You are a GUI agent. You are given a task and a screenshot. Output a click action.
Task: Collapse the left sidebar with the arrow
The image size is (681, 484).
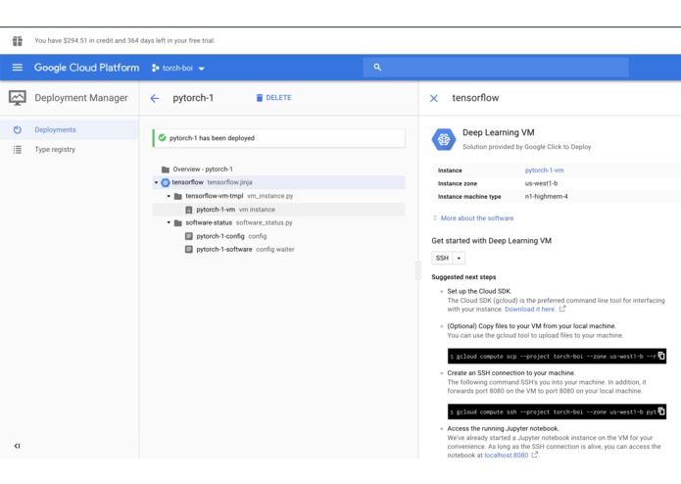pos(17,446)
